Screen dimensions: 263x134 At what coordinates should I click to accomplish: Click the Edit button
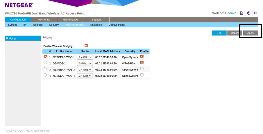tap(219, 33)
